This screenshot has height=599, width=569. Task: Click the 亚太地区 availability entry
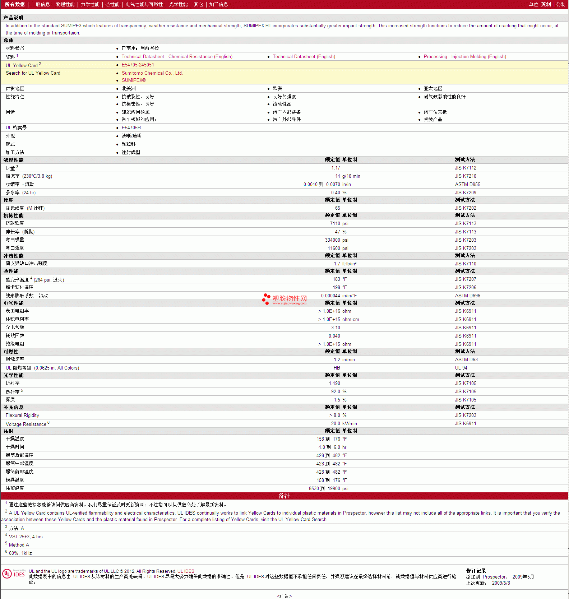433,89
